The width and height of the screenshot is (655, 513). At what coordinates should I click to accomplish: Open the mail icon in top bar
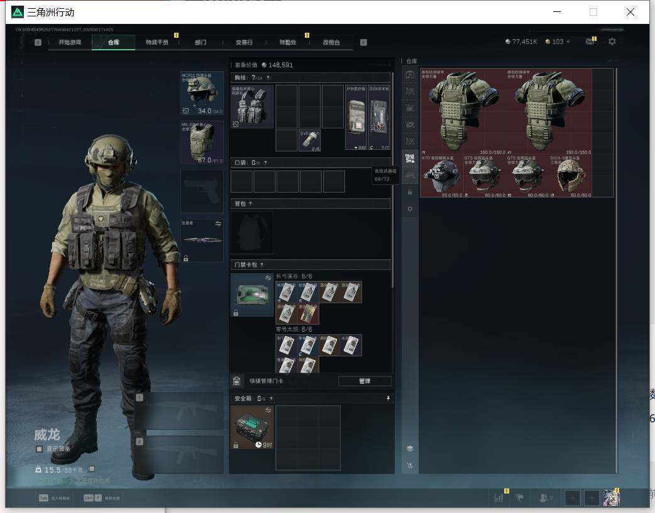(x=590, y=42)
